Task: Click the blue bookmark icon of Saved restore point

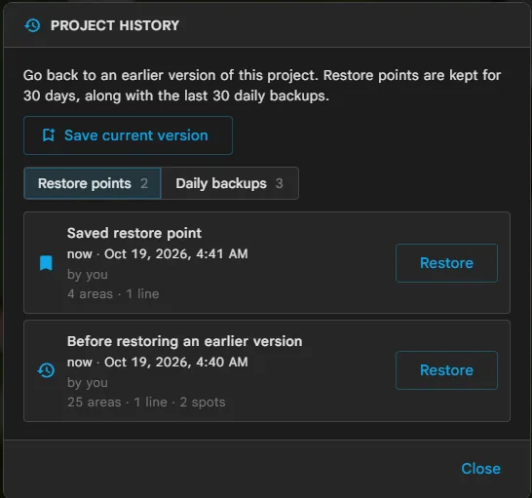Action: coord(46,263)
